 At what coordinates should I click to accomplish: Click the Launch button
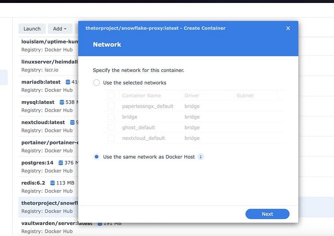32,29
